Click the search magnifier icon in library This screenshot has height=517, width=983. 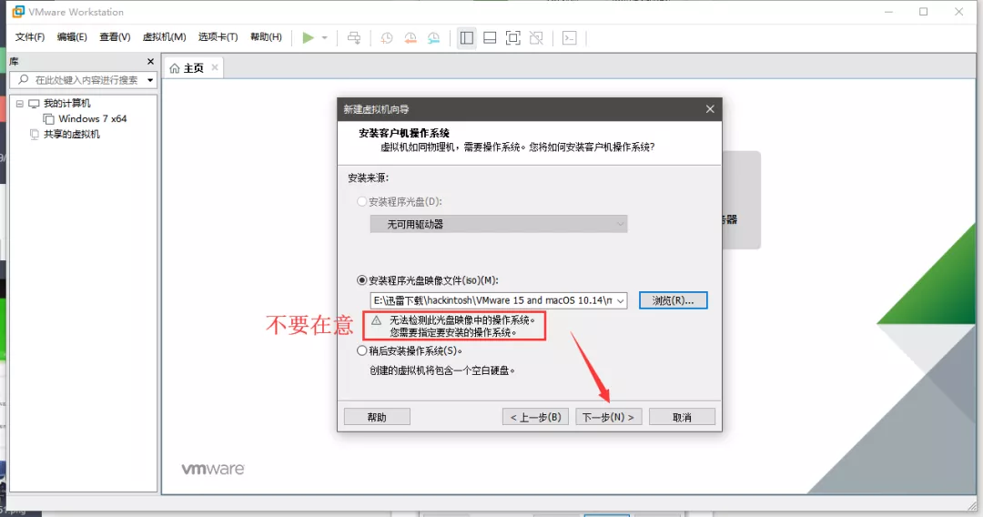click(23, 79)
